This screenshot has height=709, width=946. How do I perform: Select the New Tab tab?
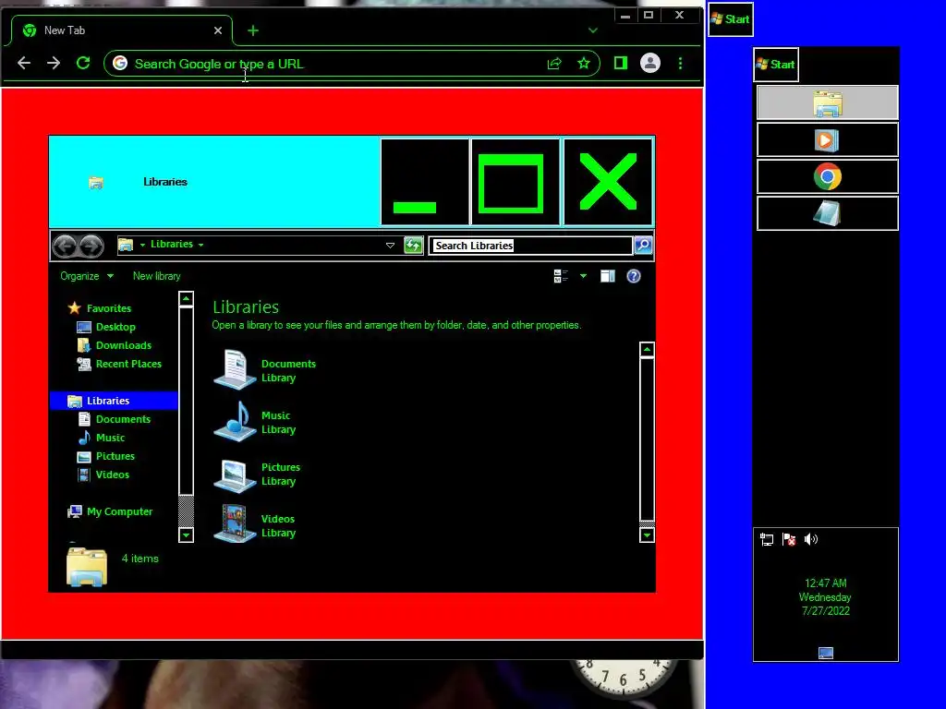click(x=121, y=30)
